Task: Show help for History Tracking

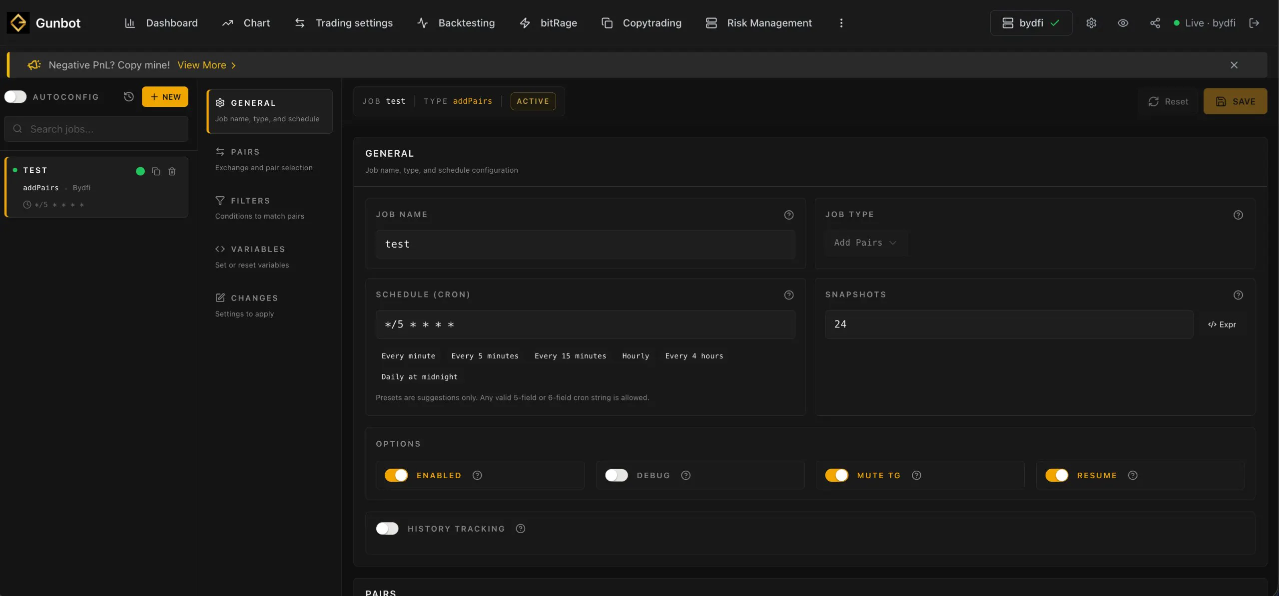Action: coord(521,529)
